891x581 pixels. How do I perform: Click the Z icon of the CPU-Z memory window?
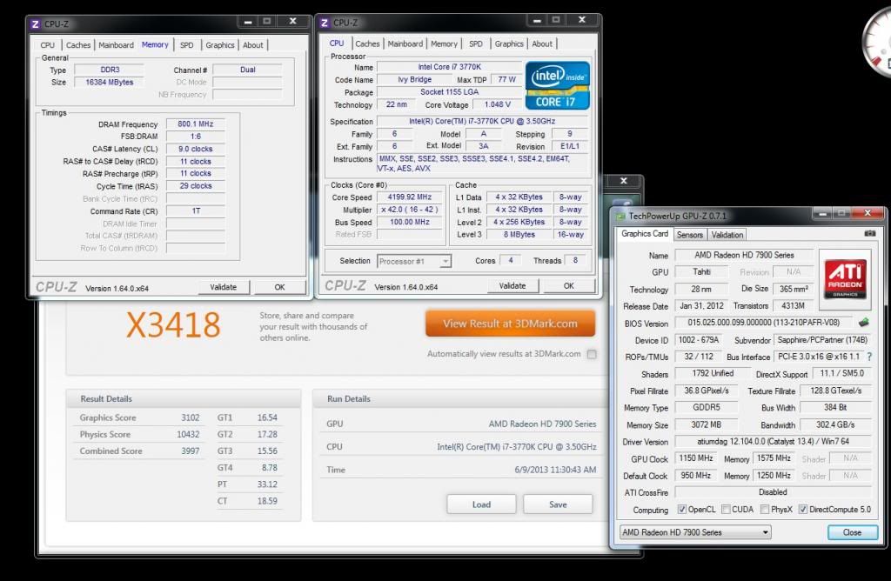pyautogui.click(x=35, y=23)
